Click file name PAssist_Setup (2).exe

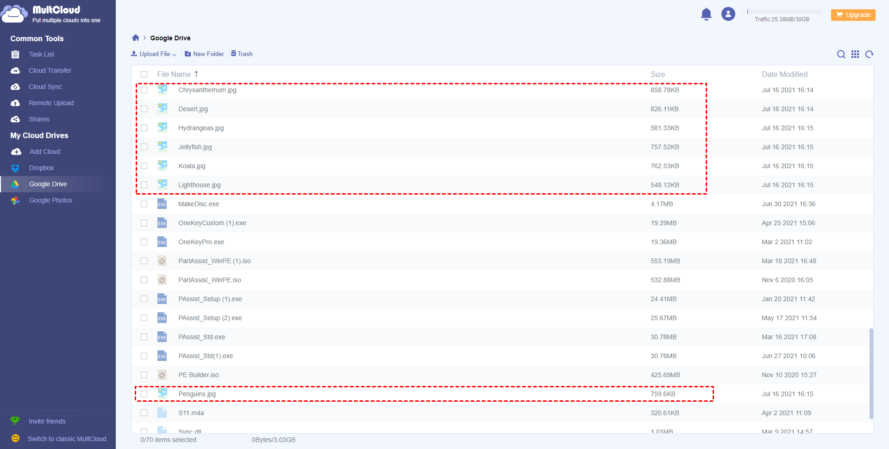tap(210, 318)
